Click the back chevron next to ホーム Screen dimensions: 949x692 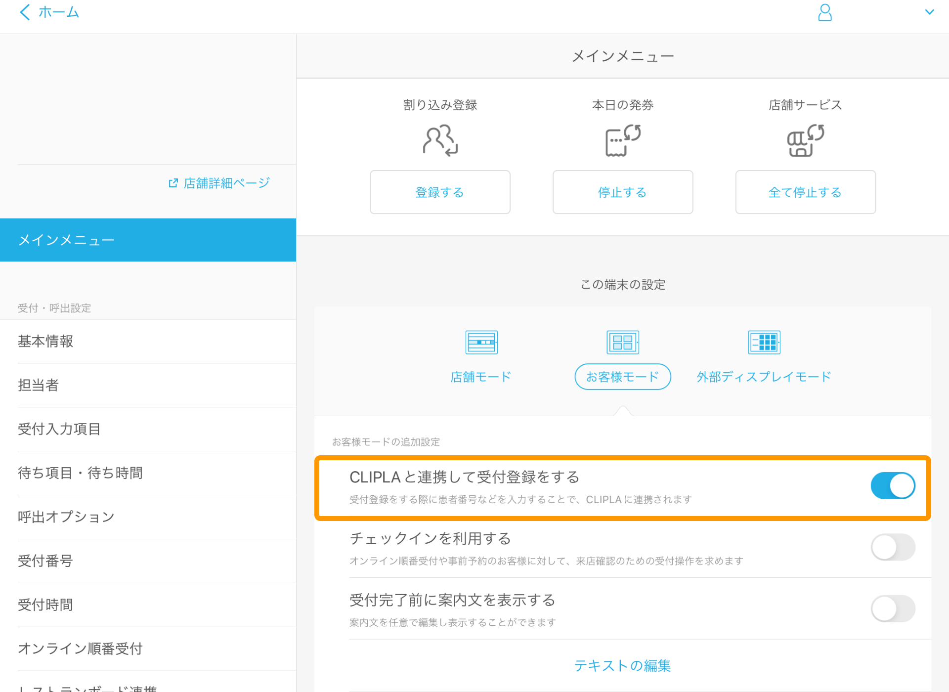tap(25, 12)
